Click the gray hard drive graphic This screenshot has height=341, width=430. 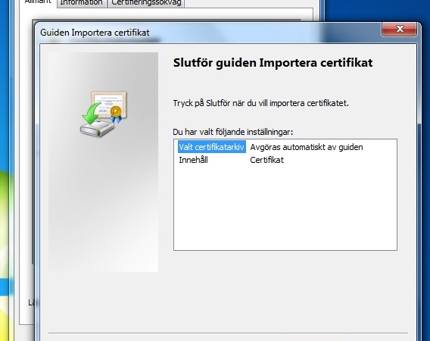[97, 128]
